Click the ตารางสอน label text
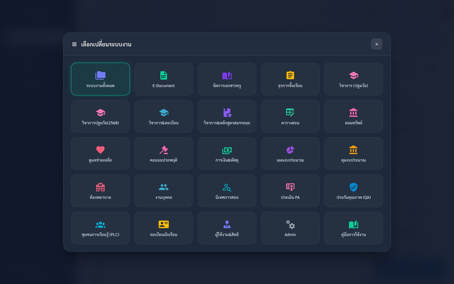Screen dimensions: 454x284 point(290,123)
